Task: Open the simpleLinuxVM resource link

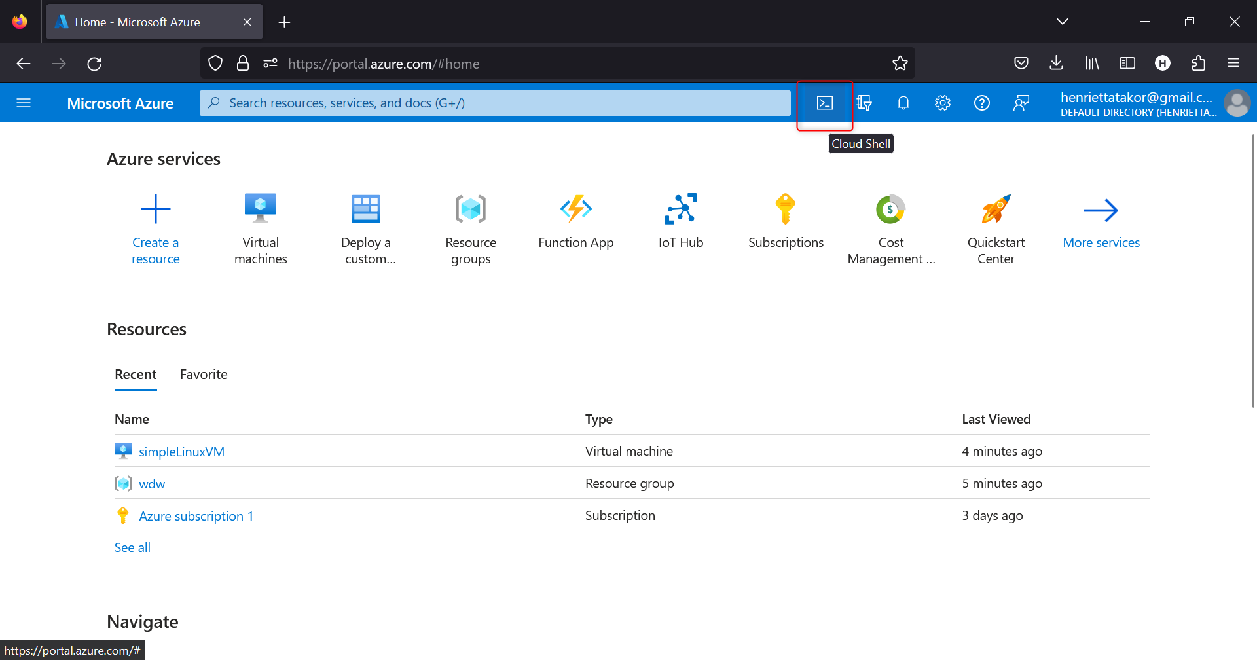Action: tap(181, 452)
